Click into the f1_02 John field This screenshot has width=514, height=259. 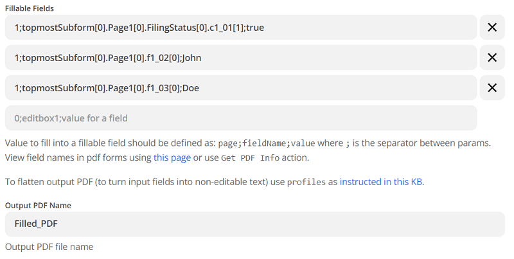click(241, 58)
